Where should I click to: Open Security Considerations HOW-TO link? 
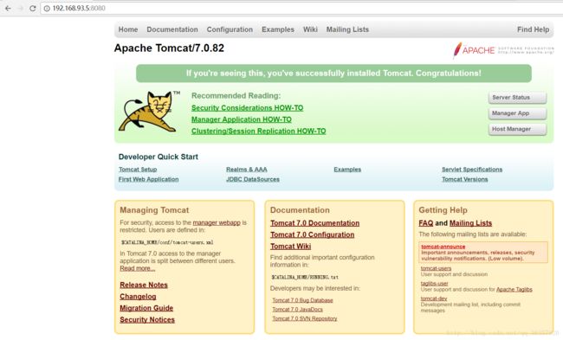point(248,108)
